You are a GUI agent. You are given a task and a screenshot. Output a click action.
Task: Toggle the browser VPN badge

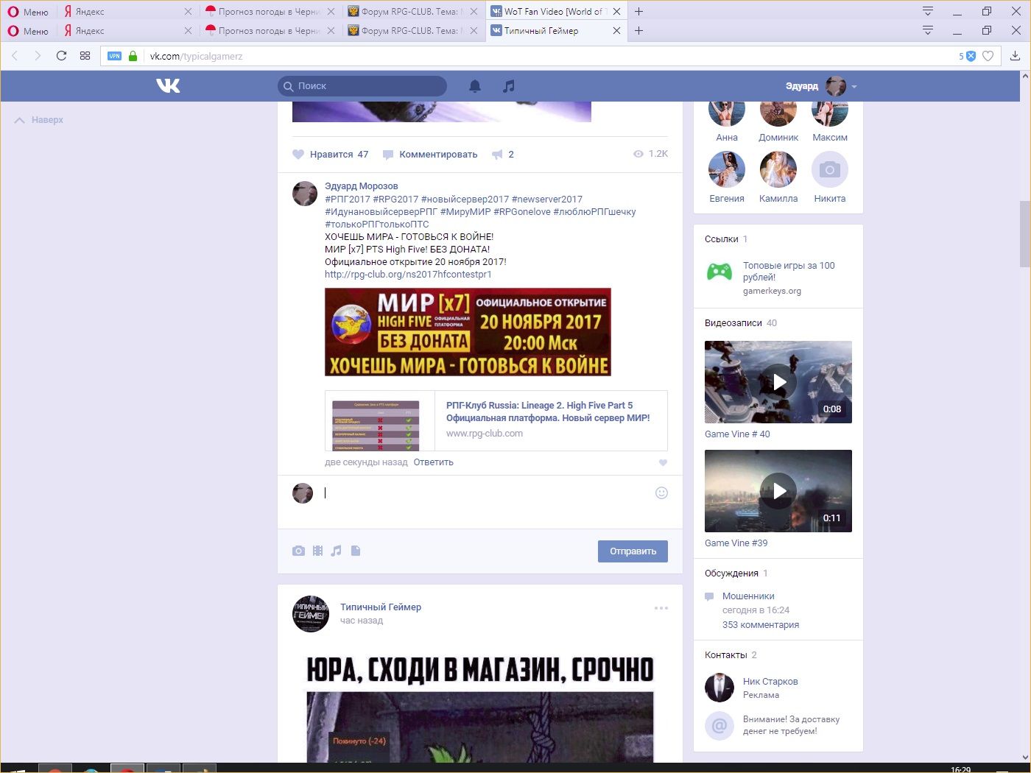(114, 56)
